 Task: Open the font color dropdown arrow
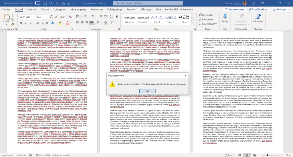pyautogui.click(x=71, y=23)
